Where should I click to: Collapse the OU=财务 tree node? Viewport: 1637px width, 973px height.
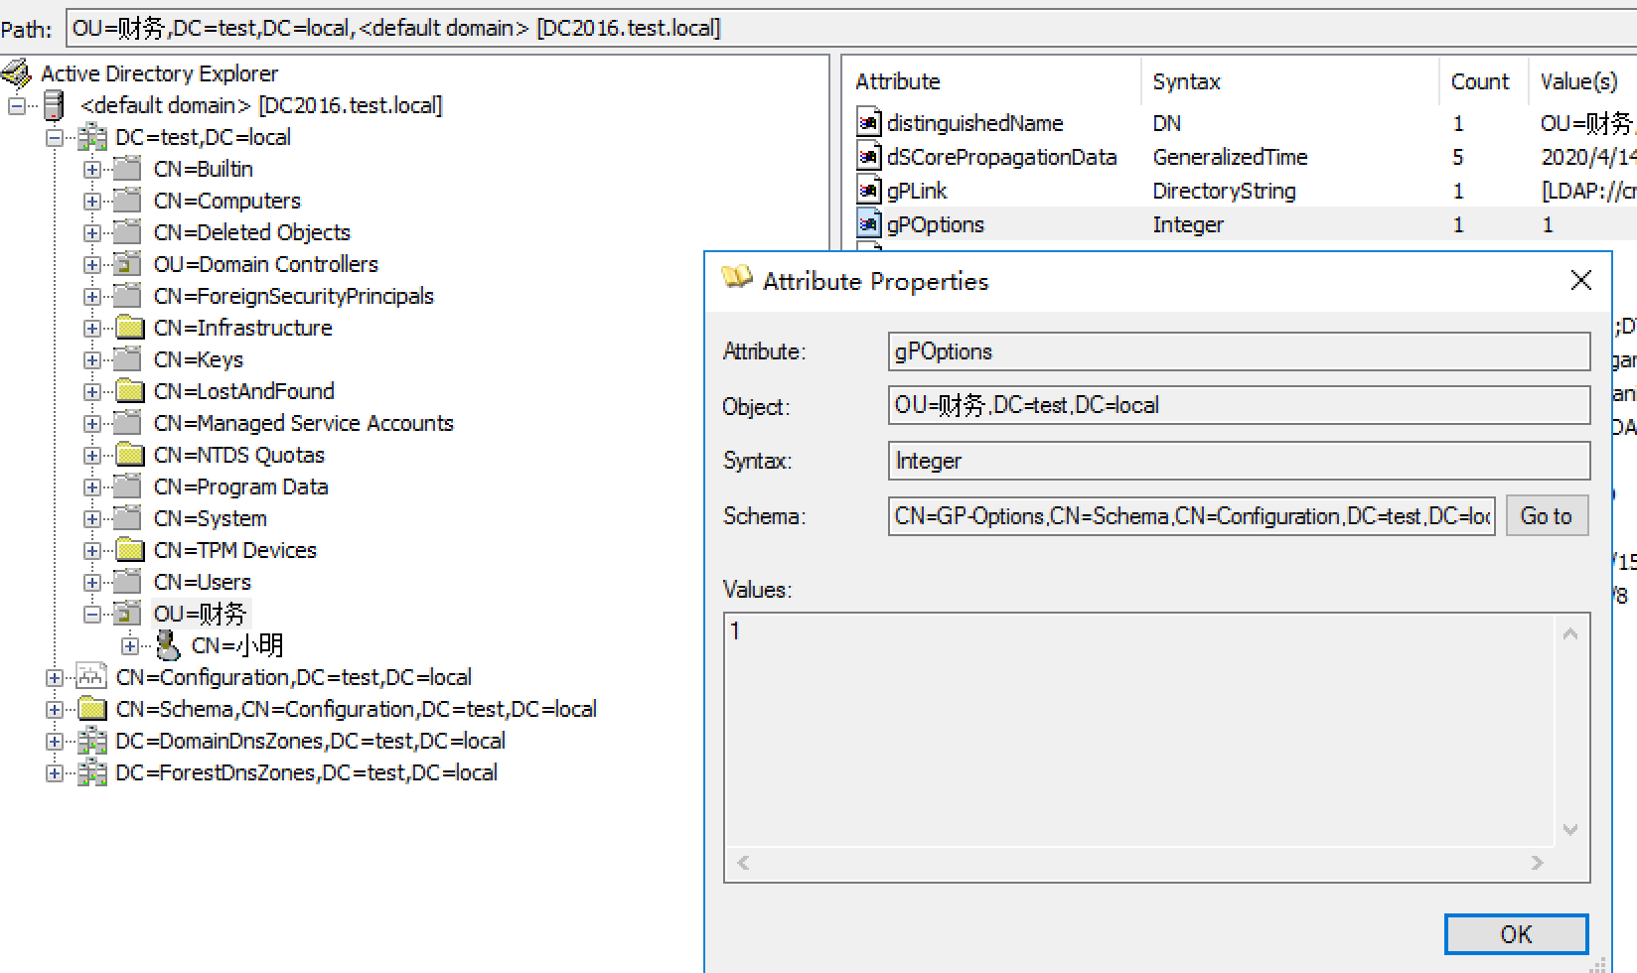(x=92, y=615)
